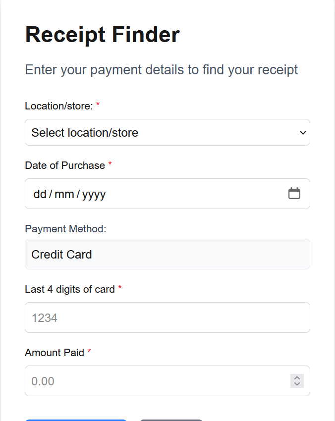335x421 pixels.
Task: Click the Receipt Finder heading
Action: tap(102, 35)
